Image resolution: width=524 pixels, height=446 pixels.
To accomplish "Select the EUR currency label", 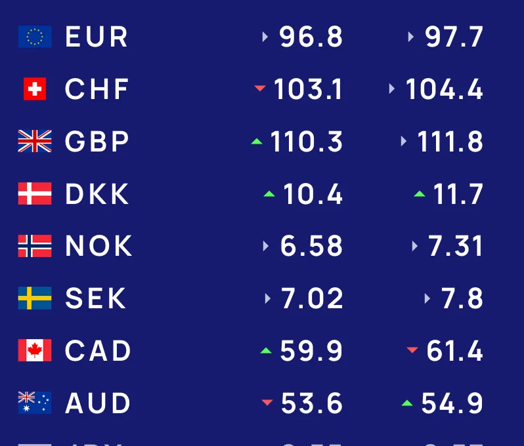I will (97, 37).
